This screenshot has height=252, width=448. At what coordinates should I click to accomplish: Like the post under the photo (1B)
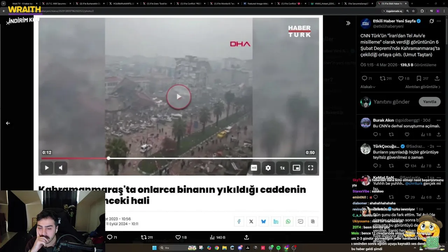[181, 237]
